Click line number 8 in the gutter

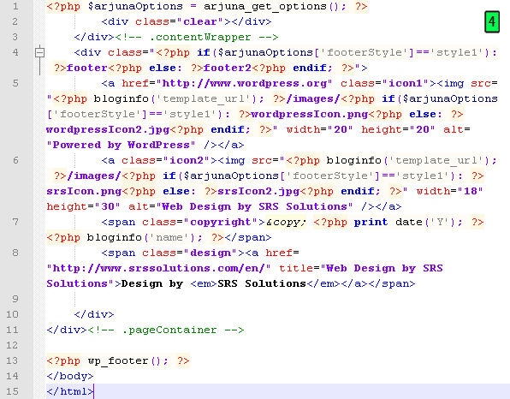(15, 253)
